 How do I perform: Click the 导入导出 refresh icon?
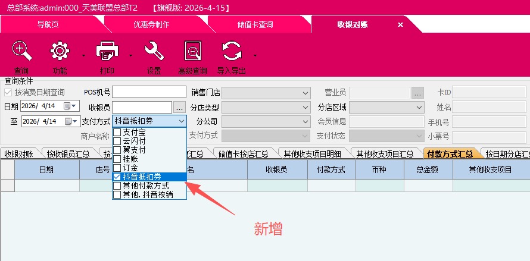click(x=231, y=51)
